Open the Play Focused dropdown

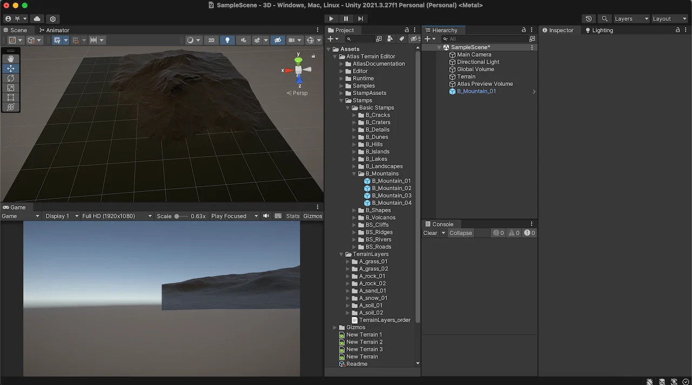[234, 216]
